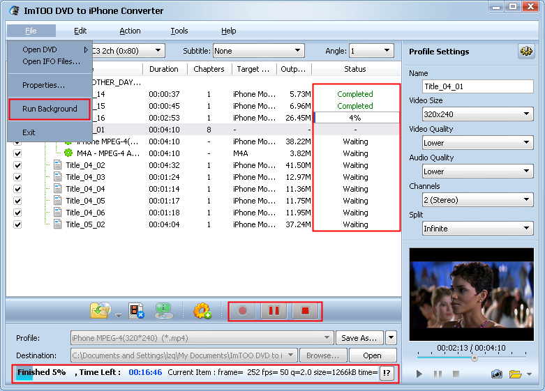Pause the conversion with pause button

(274, 310)
